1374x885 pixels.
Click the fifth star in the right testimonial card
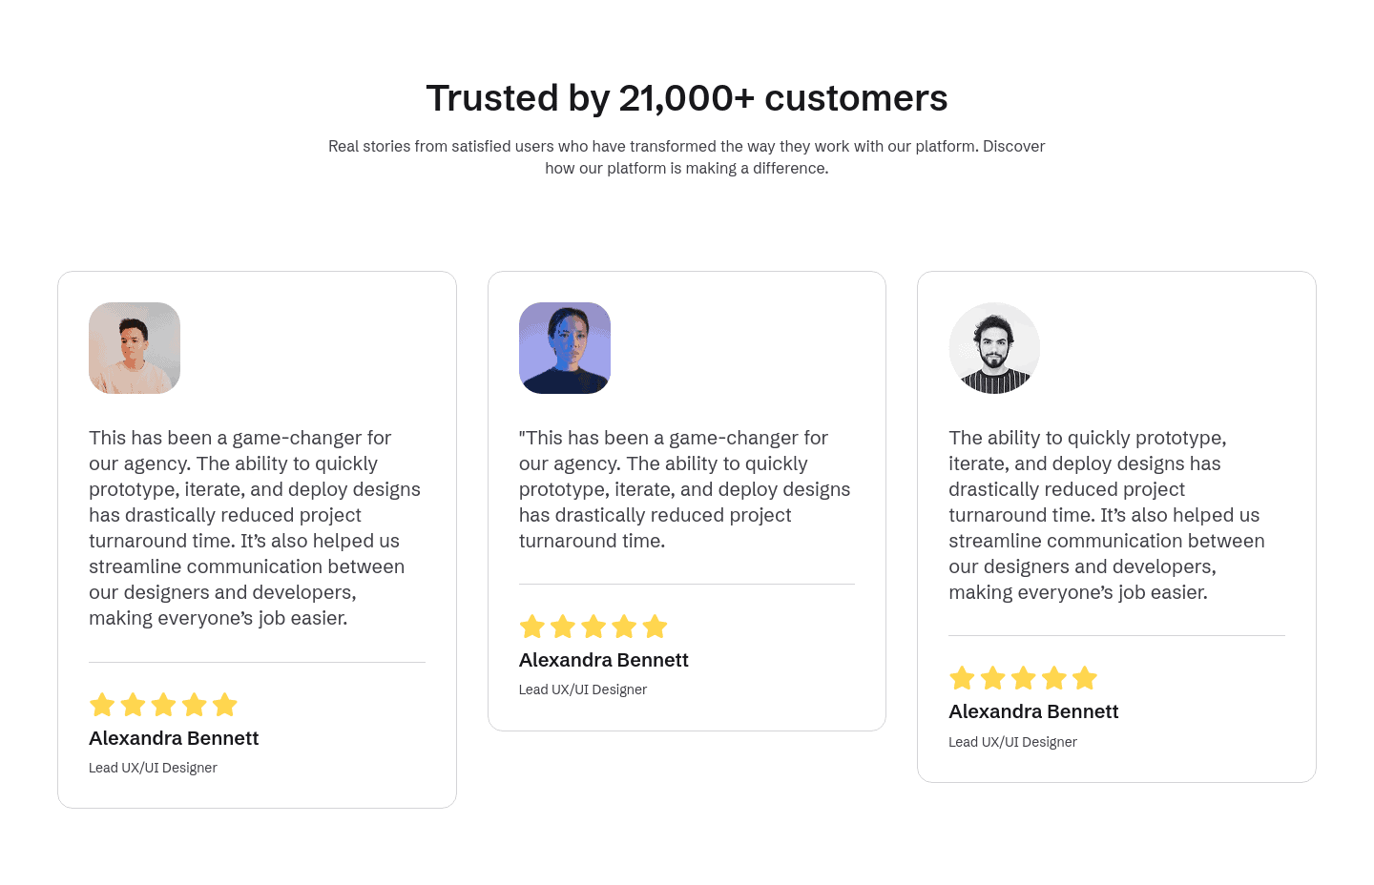click(1085, 678)
